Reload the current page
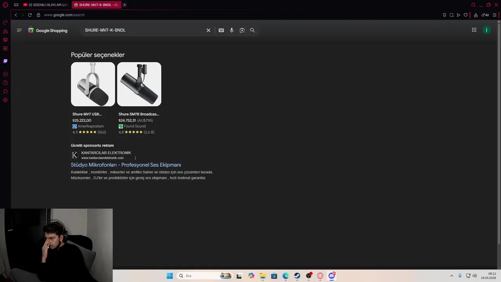The height and width of the screenshot is (282, 501). [30, 15]
